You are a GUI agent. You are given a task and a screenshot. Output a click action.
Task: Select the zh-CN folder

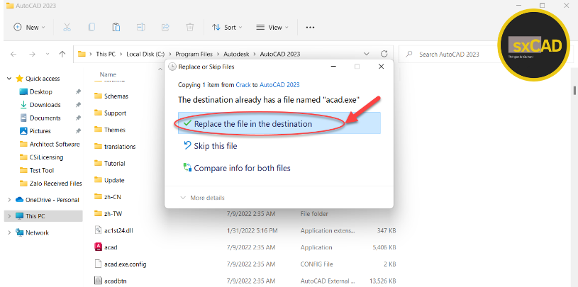[113, 197]
